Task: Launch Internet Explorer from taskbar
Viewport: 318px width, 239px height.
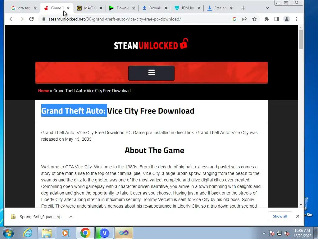Action: pyautogui.click(x=28, y=233)
